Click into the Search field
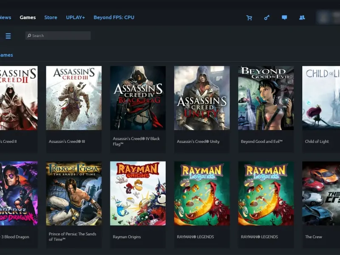This screenshot has width=340, height=255. pyautogui.click(x=58, y=36)
